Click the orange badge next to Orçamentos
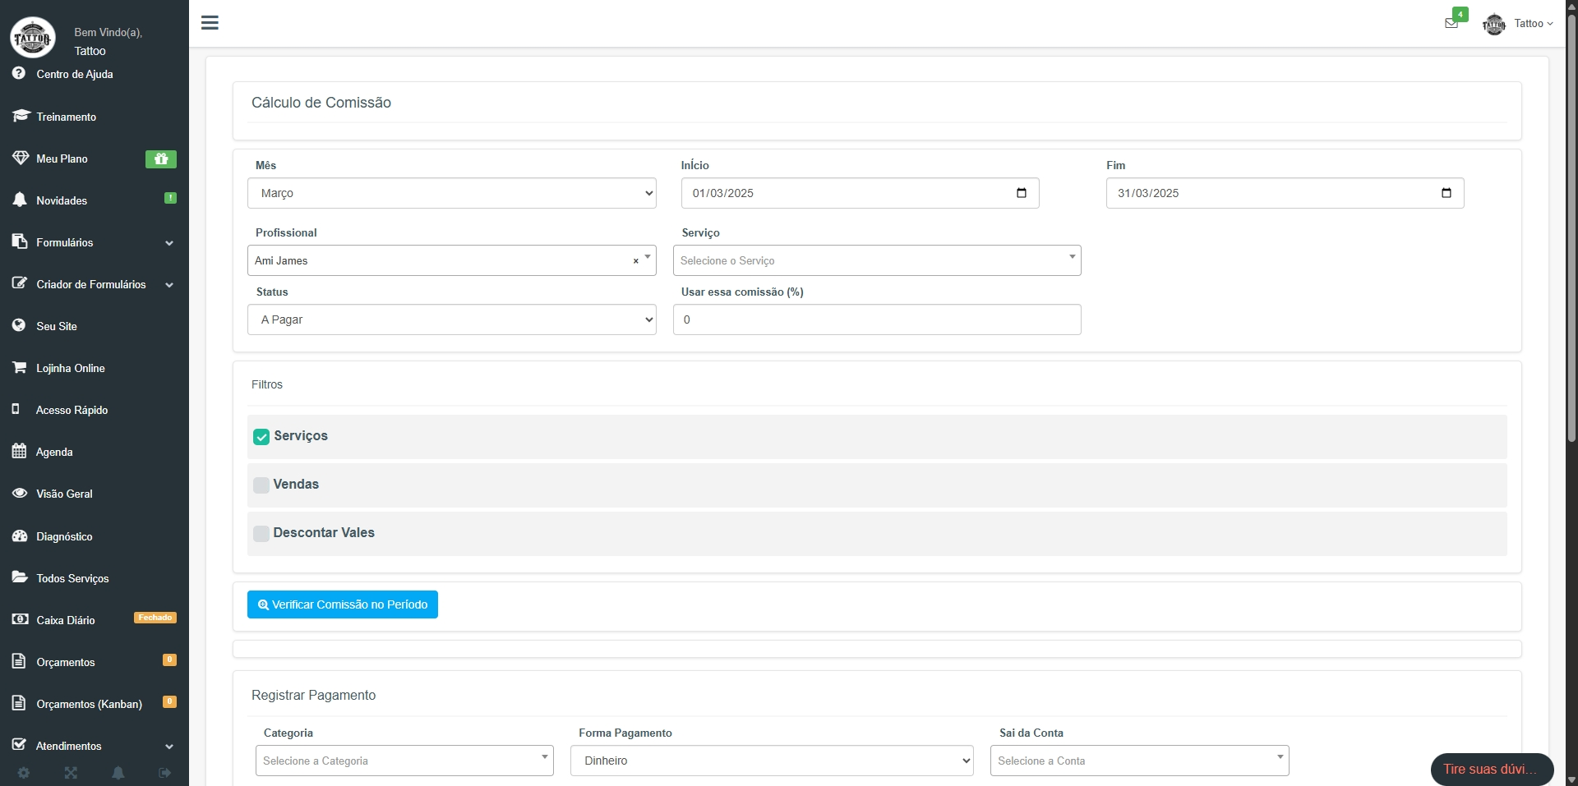This screenshot has height=786, width=1578. [x=169, y=660]
